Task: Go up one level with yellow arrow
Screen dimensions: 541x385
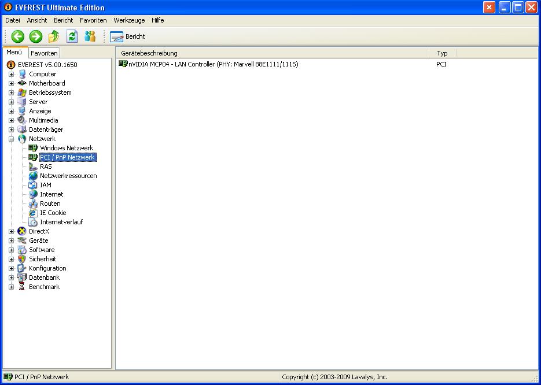Action: (x=54, y=36)
